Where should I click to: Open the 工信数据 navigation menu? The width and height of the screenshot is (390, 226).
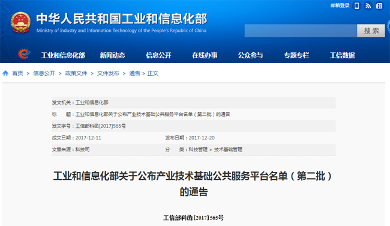click(342, 55)
